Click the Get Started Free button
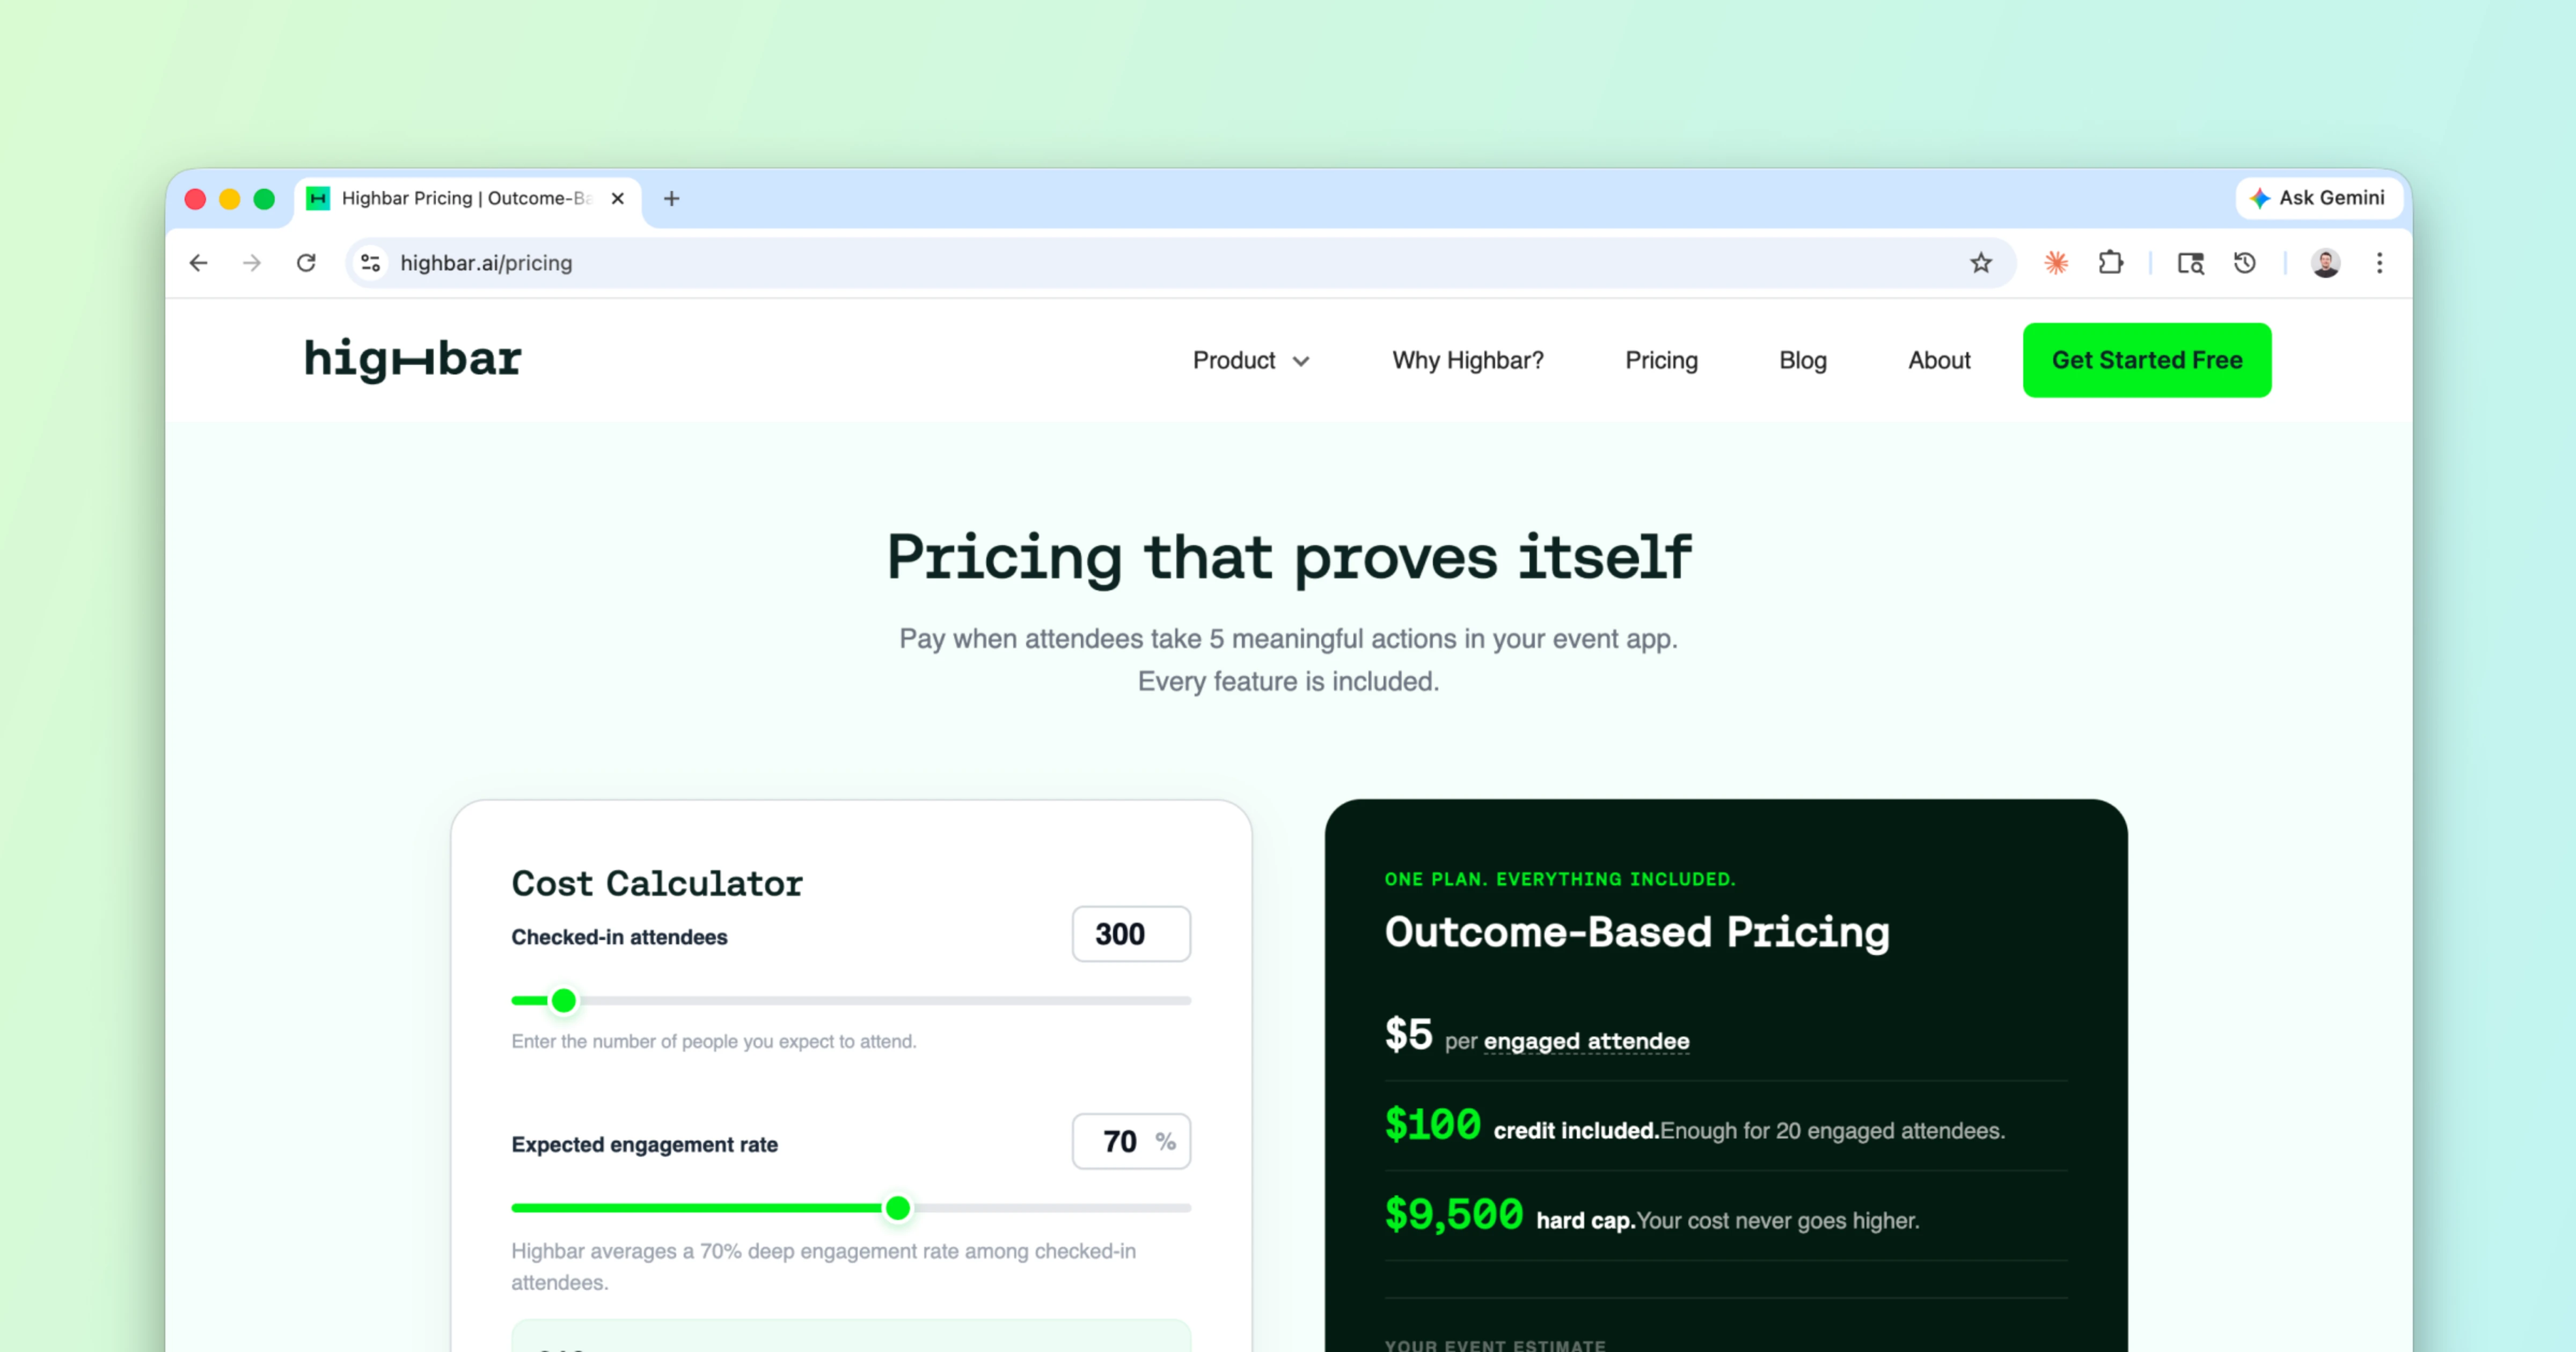The image size is (2576, 1352). (x=2146, y=360)
